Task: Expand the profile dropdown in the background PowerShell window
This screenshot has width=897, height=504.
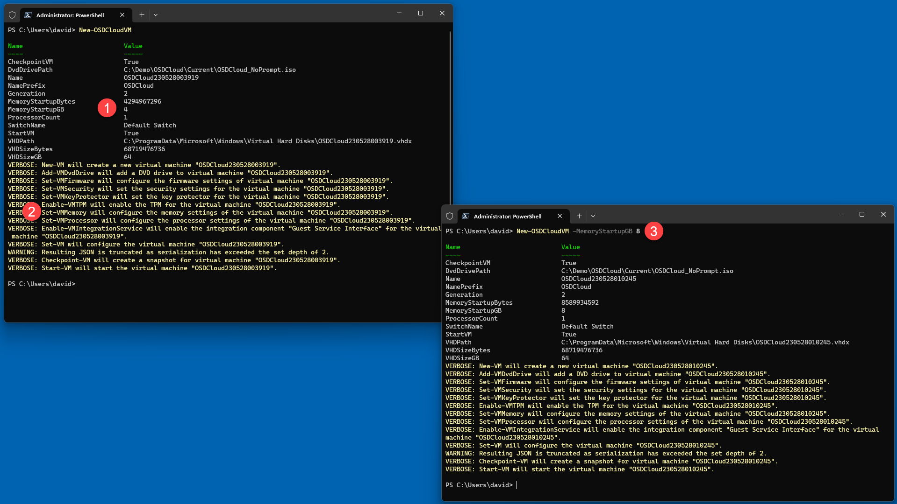Action: pos(156,15)
